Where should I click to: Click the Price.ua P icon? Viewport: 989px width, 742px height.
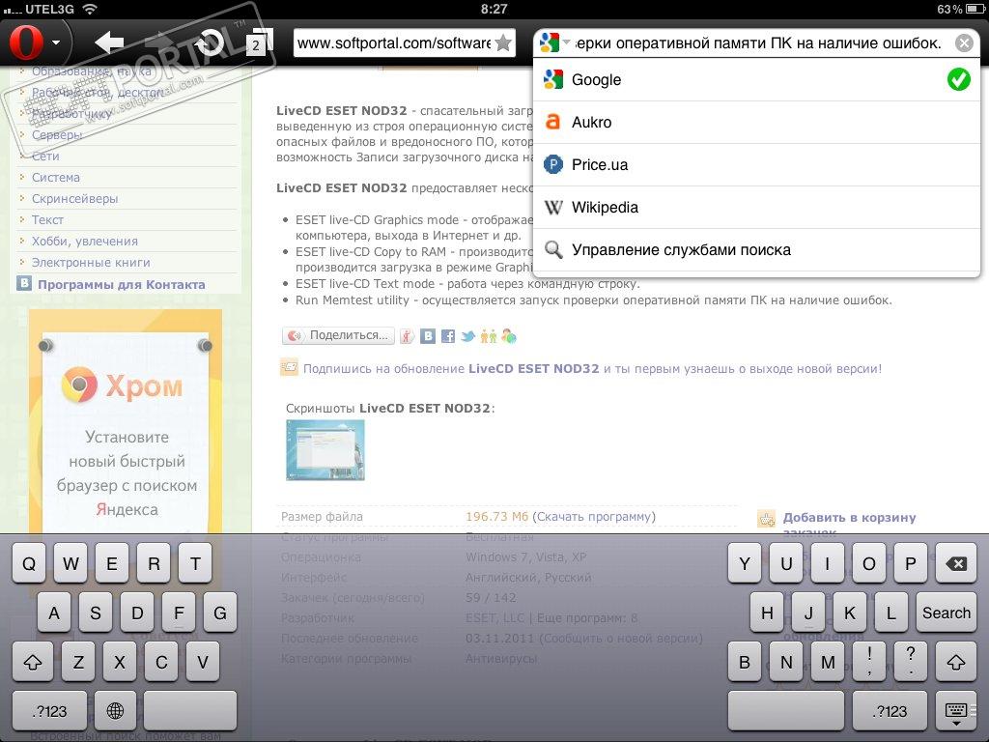click(x=553, y=164)
